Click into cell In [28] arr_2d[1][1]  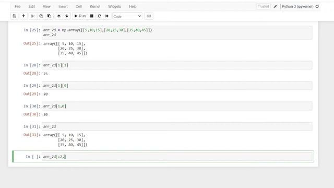click(177, 65)
